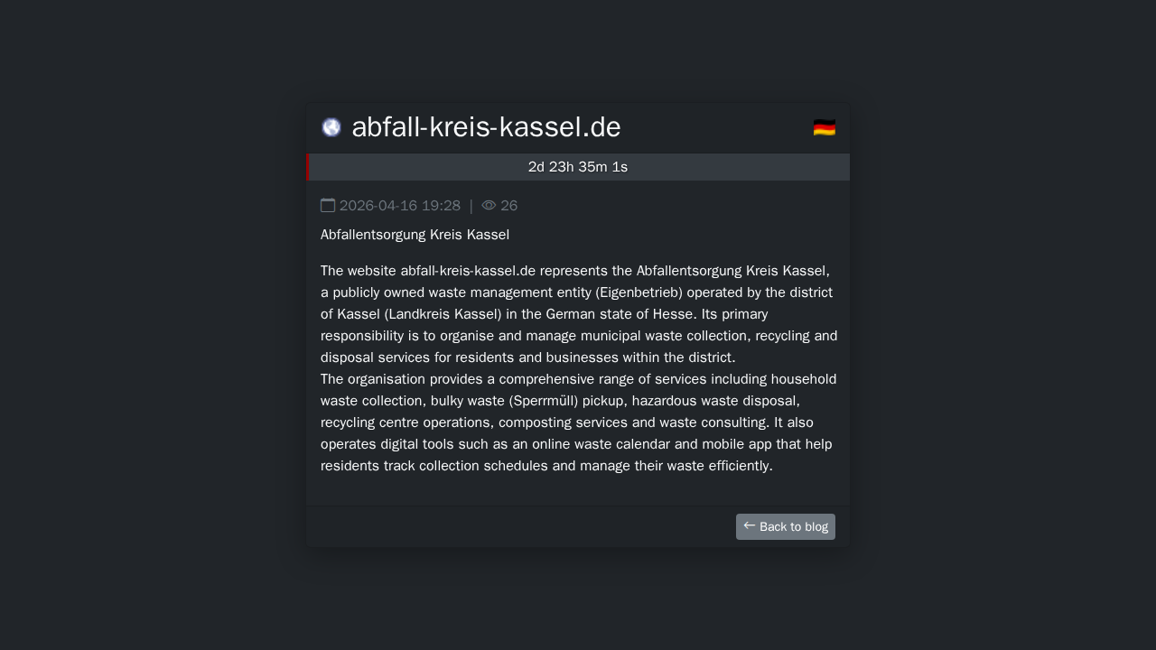Click the globe icon beside the site title
Screen dimensions: 1156x650
(331, 127)
